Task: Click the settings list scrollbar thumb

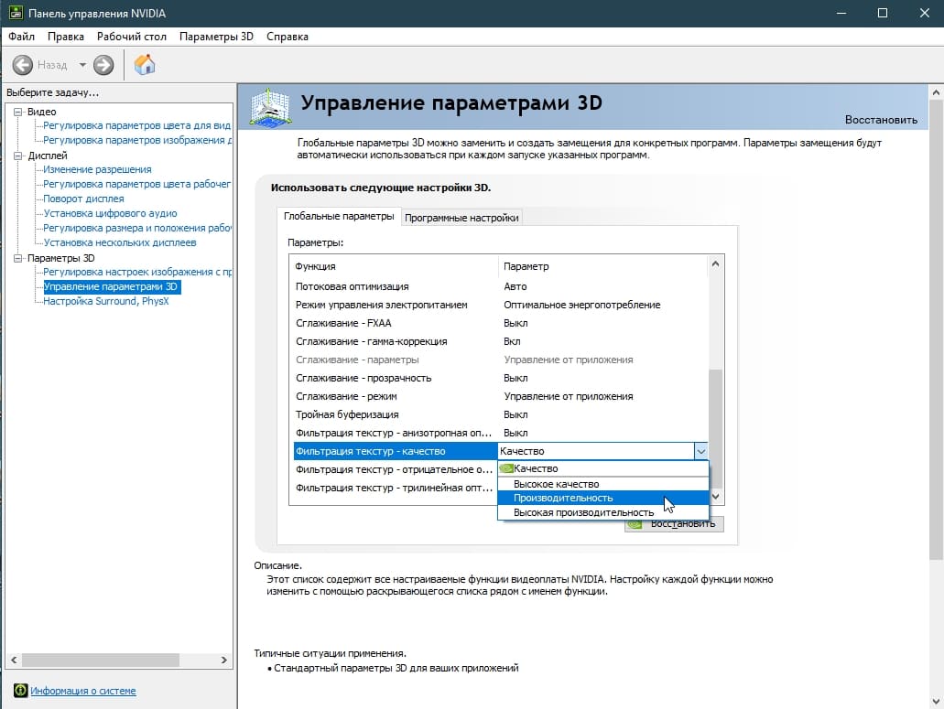Action: pyautogui.click(x=715, y=427)
